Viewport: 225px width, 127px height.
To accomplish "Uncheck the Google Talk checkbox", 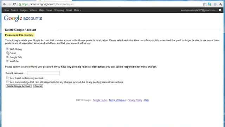I will tap(7, 57).
